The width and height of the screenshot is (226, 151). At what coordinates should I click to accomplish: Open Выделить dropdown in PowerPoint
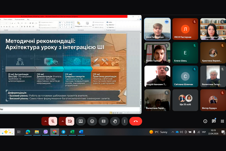[x=111, y=27]
